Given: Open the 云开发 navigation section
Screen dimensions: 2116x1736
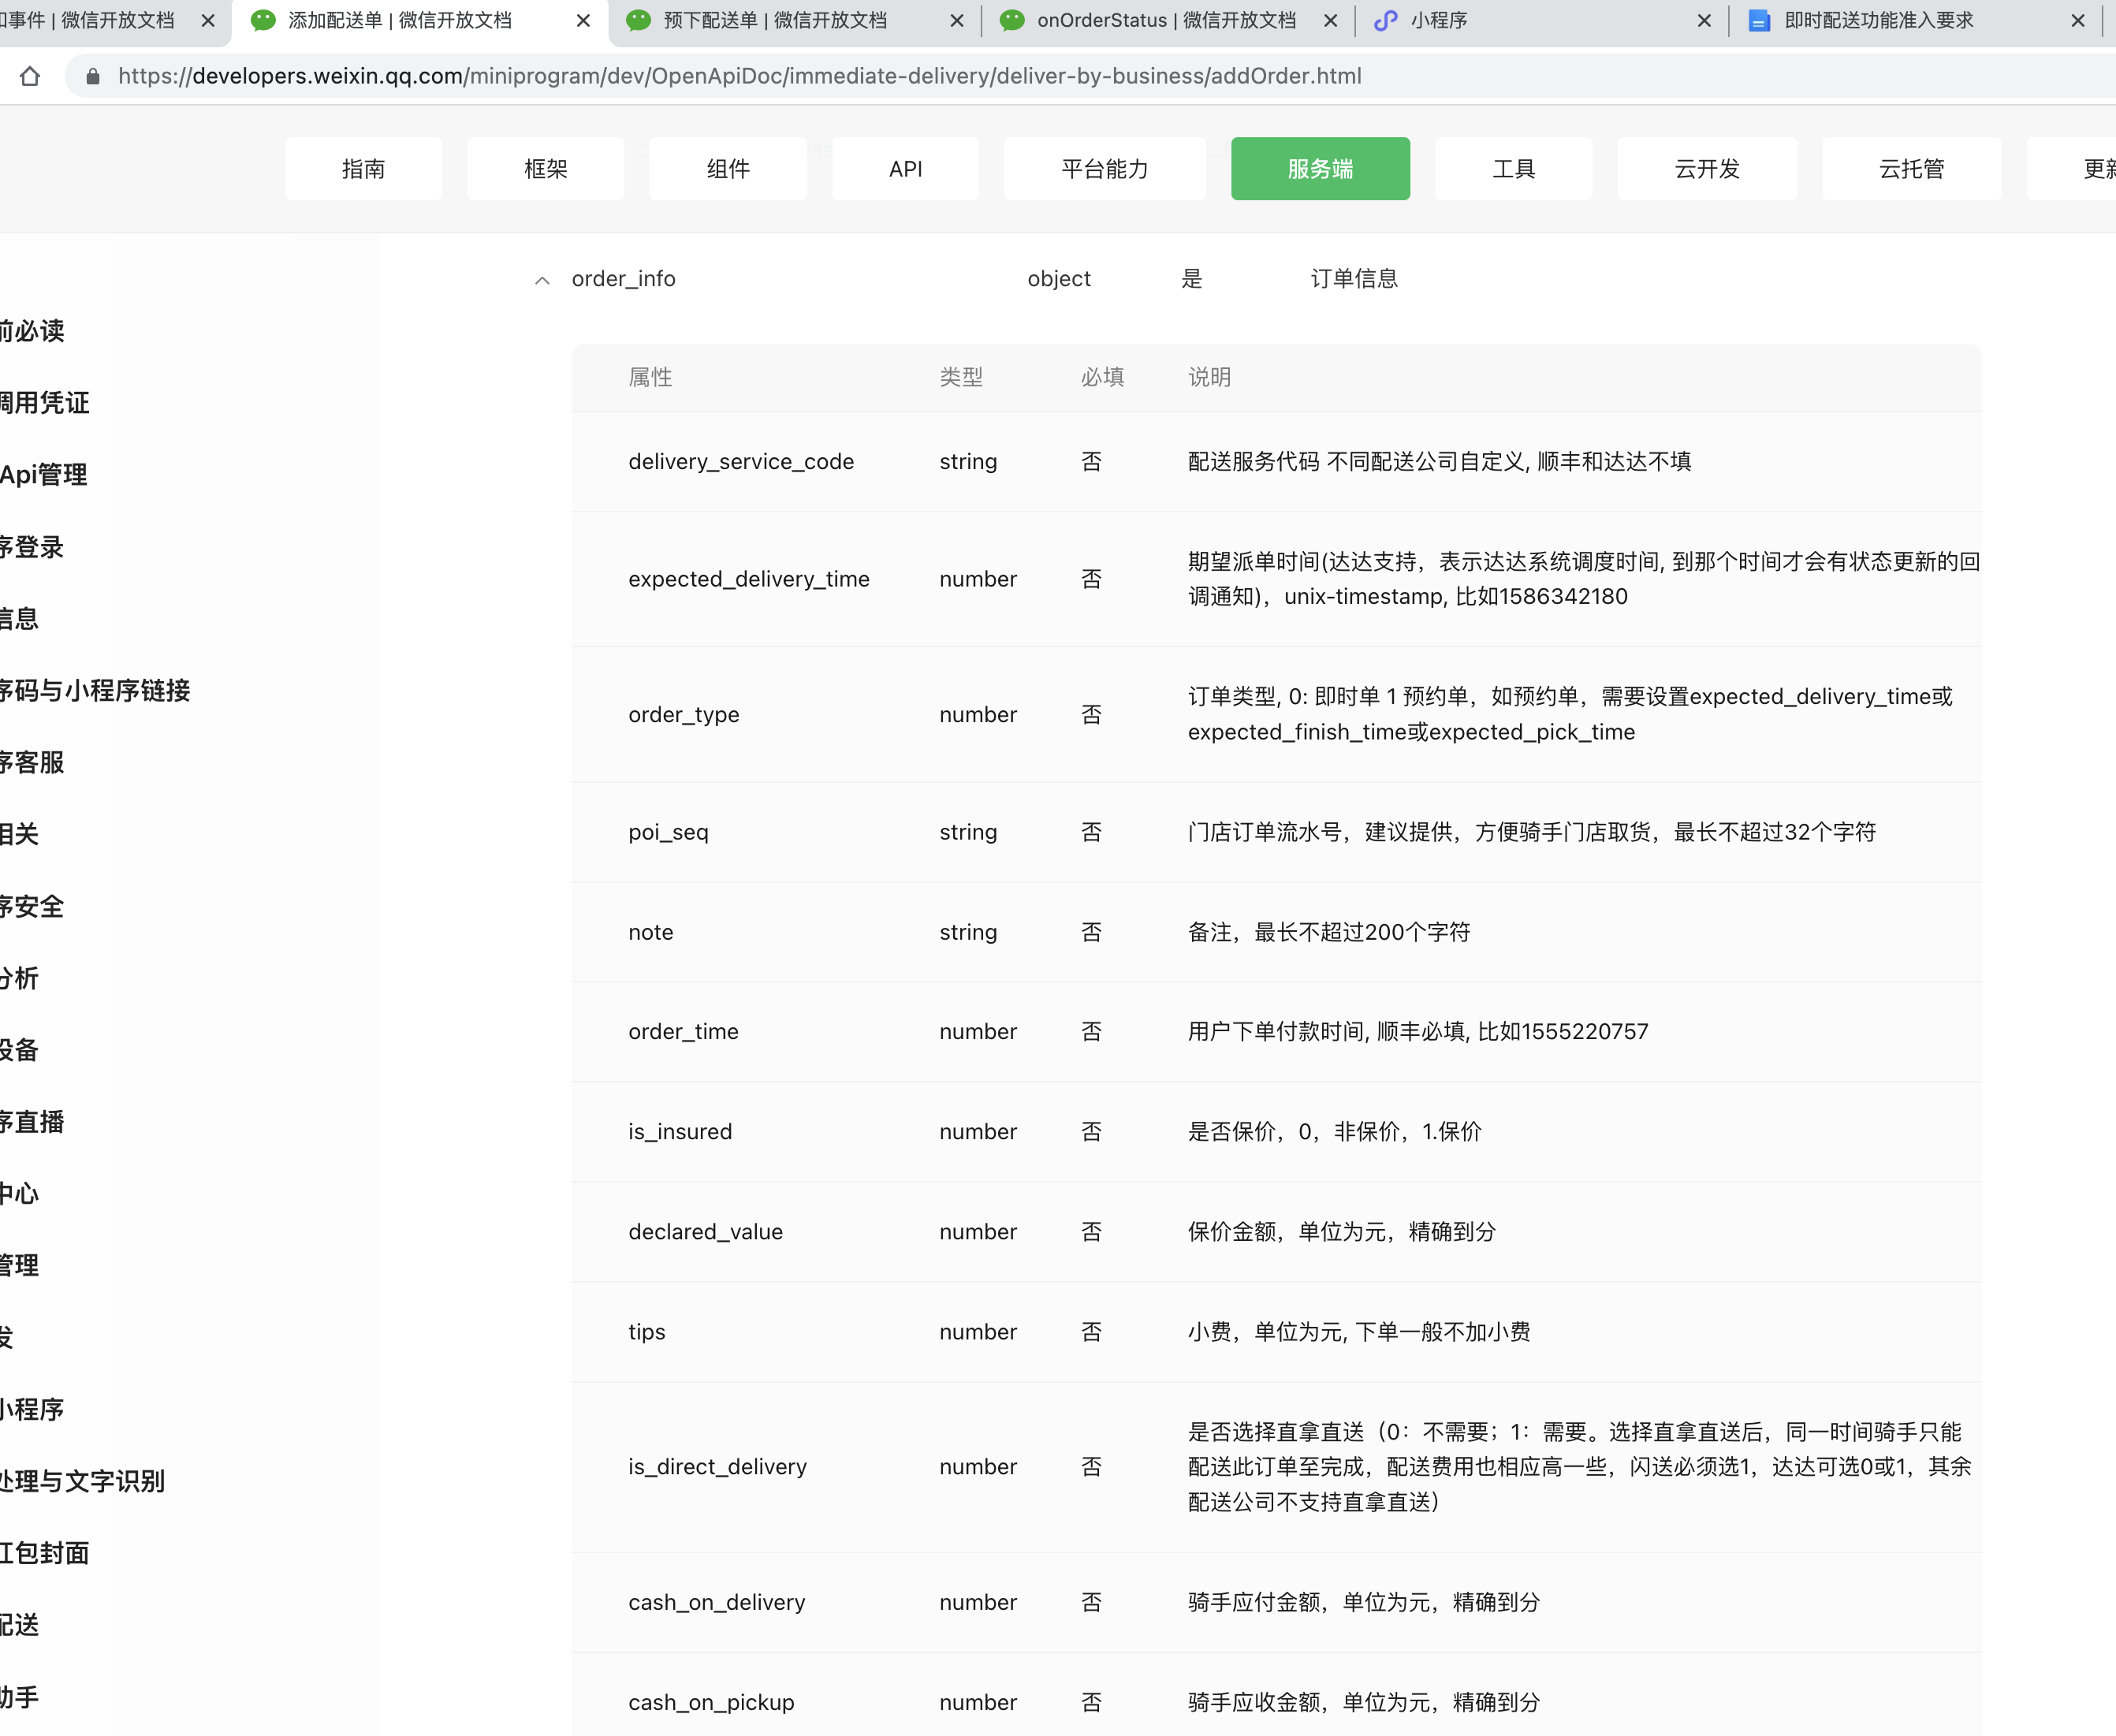Looking at the screenshot, I should [x=1706, y=169].
